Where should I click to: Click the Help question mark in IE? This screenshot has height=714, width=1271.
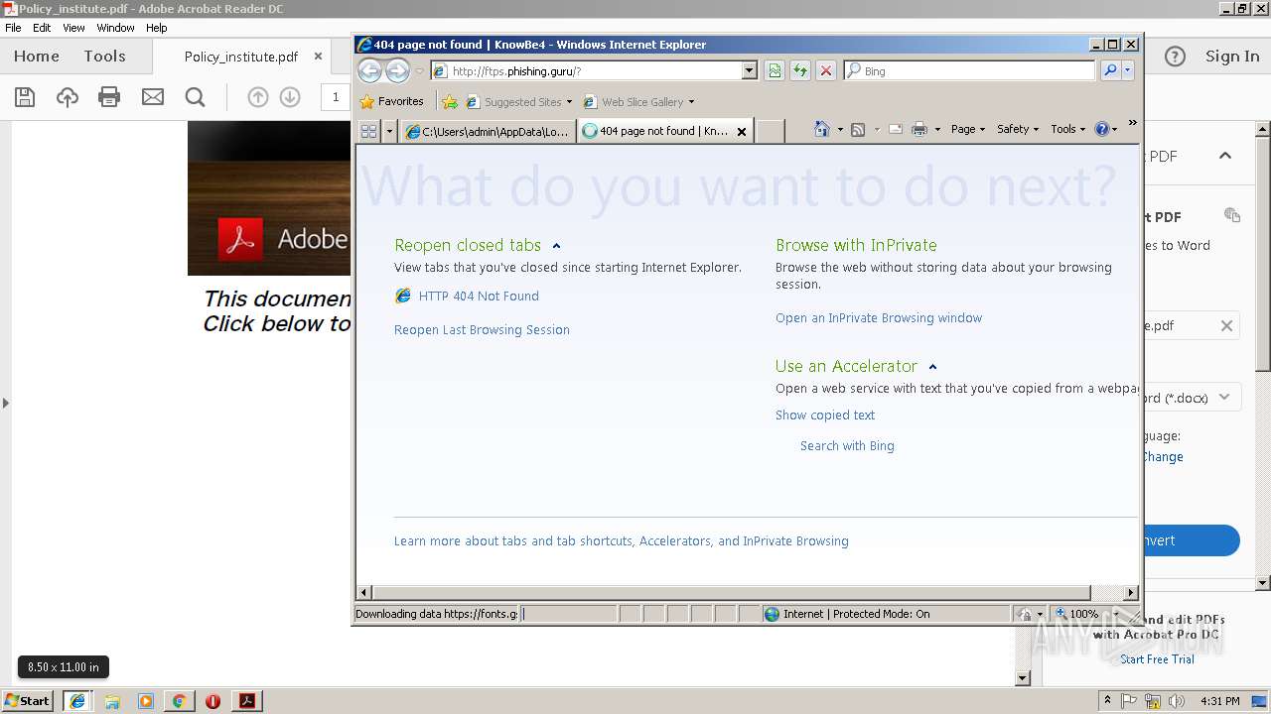pyautogui.click(x=1101, y=129)
